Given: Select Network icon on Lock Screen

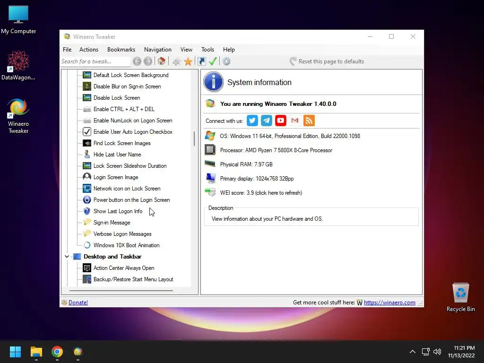Looking at the screenshot, I should coord(127,189).
